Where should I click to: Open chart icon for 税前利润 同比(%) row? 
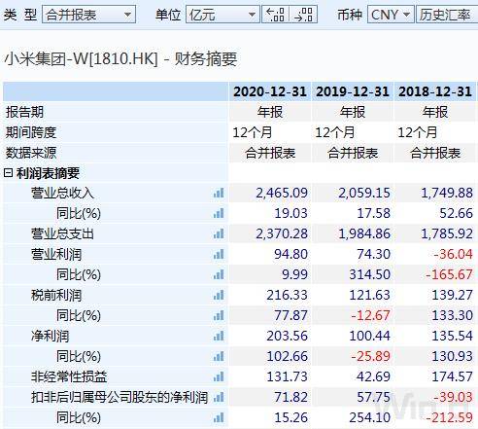pos(219,315)
